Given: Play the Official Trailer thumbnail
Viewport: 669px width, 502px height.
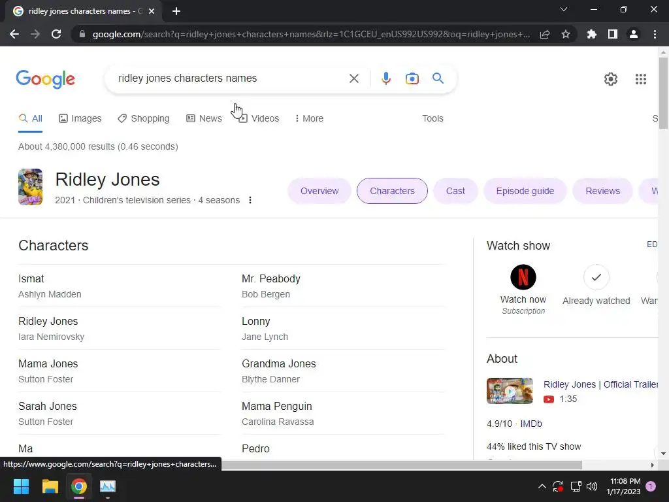Looking at the screenshot, I should 510,391.
